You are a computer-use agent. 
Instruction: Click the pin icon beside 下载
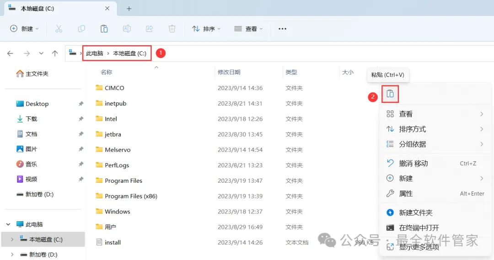click(x=81, y=119)
